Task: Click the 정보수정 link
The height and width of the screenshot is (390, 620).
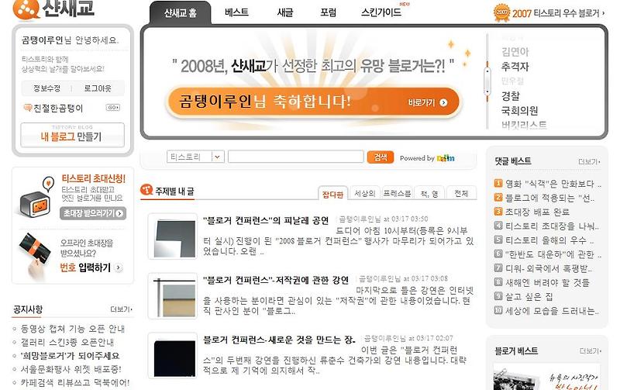Action: (x=46, y=88)
